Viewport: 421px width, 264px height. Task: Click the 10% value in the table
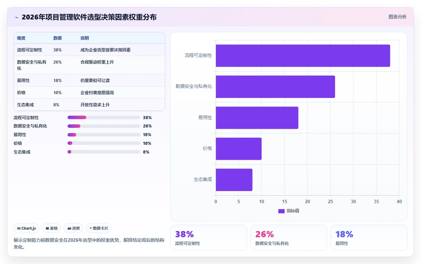(57, 93)
